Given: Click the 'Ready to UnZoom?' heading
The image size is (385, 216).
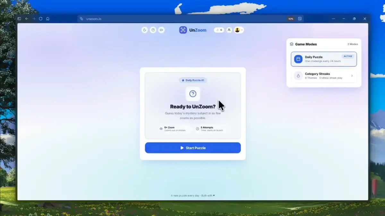Looking at the screenshot, I should pyautogui.click(x=193, y=107).
